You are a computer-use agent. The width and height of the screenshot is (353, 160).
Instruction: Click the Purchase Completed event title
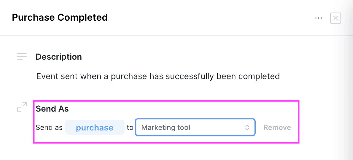[x=60, y=17]
